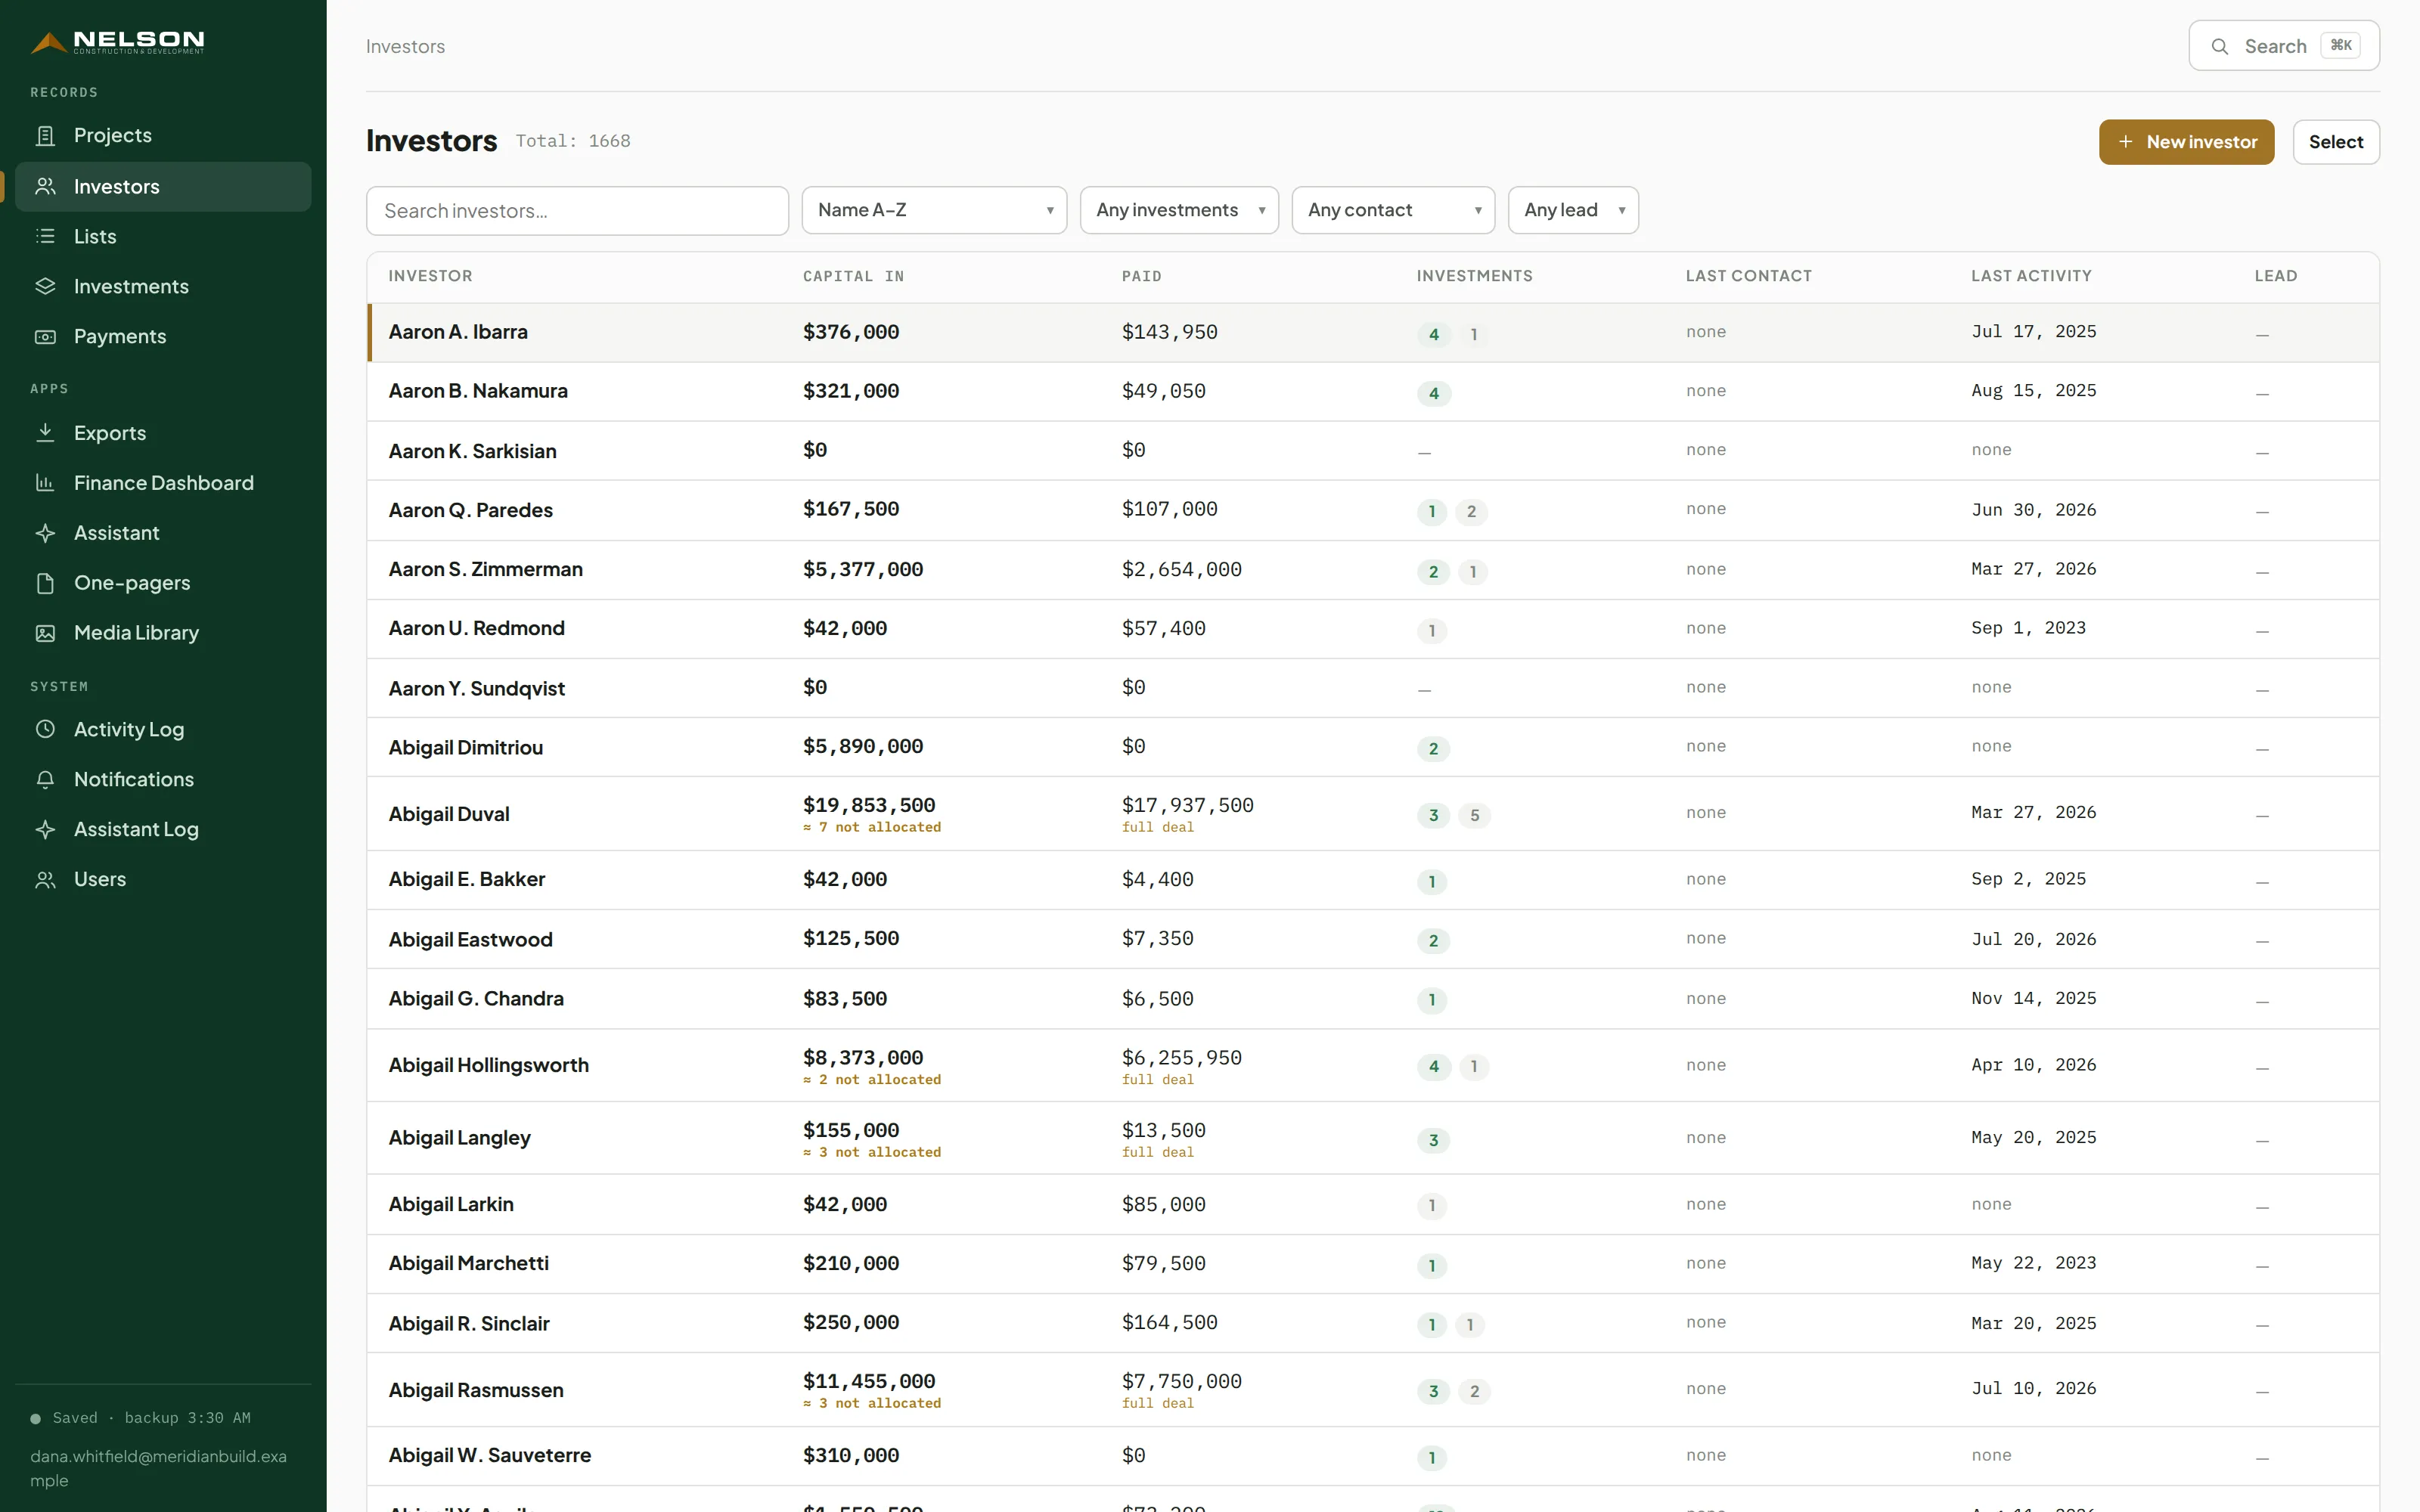The height and width of the screenshot is (1512, 2420).
Task: Focus the Search investors input field
Action: pos(577,211)
